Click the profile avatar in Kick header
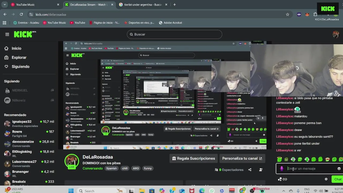Screen dimensions: 343x193 pyautogui.click(x=336, y=34)
